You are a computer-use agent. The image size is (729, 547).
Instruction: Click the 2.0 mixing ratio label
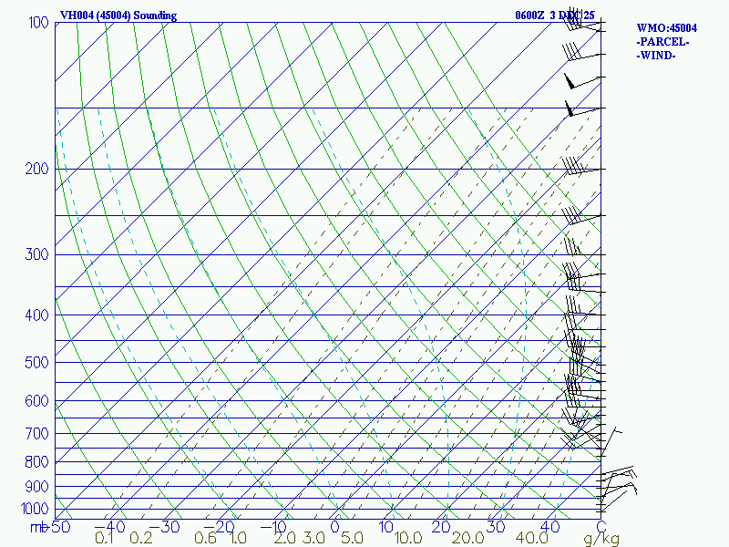click(284, 539)
